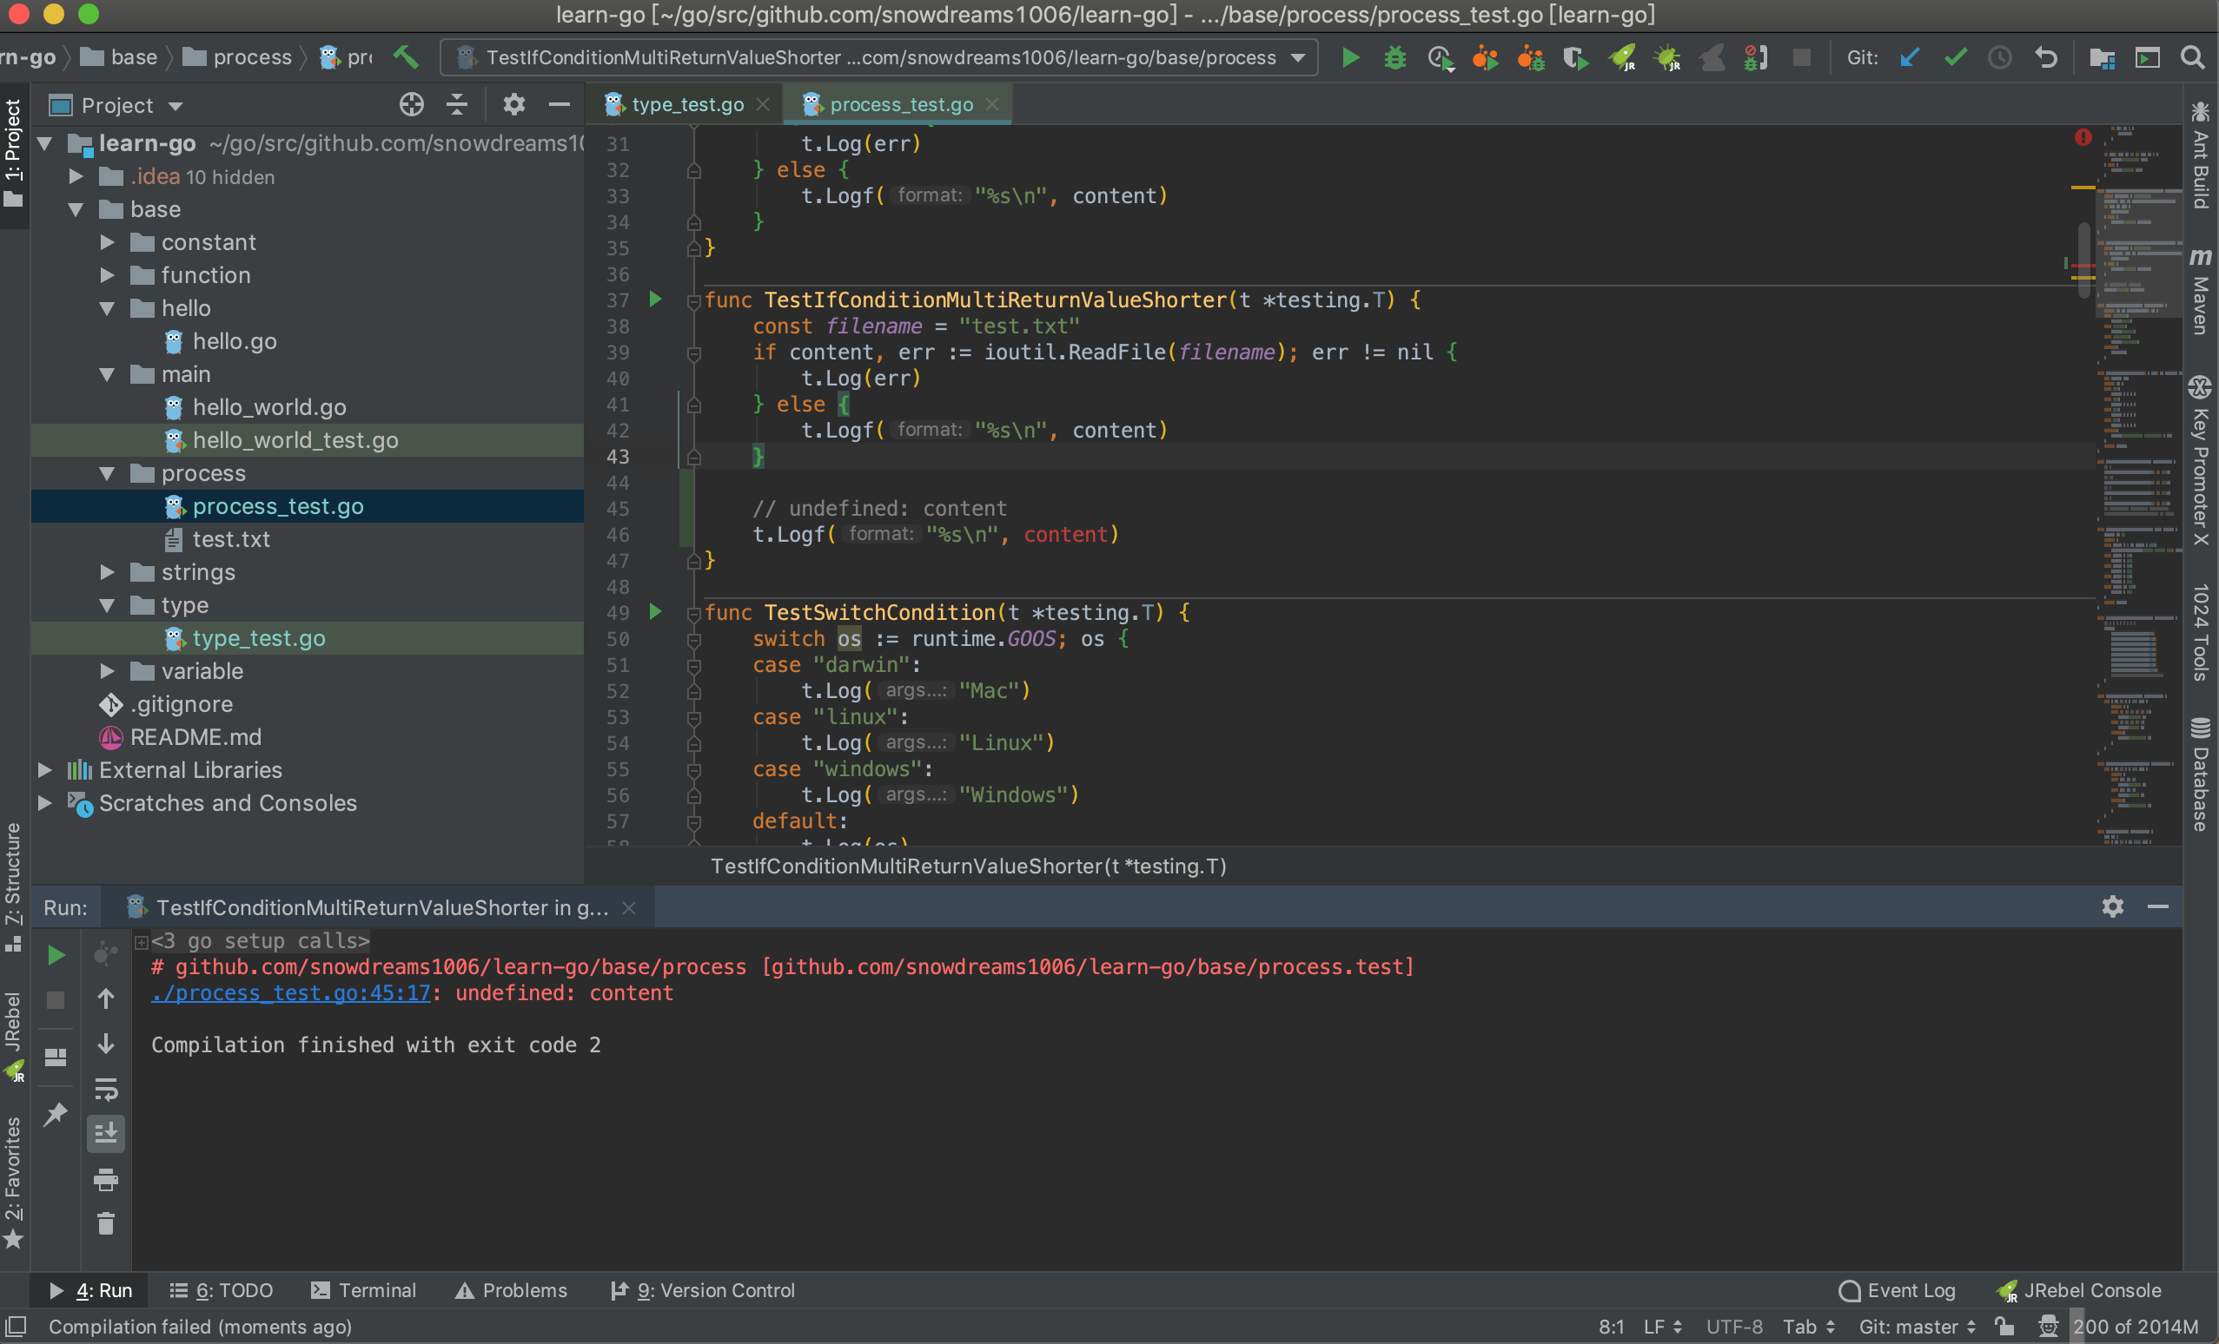Click the memory indicator 200 of 2014M

[2136, 1326]
